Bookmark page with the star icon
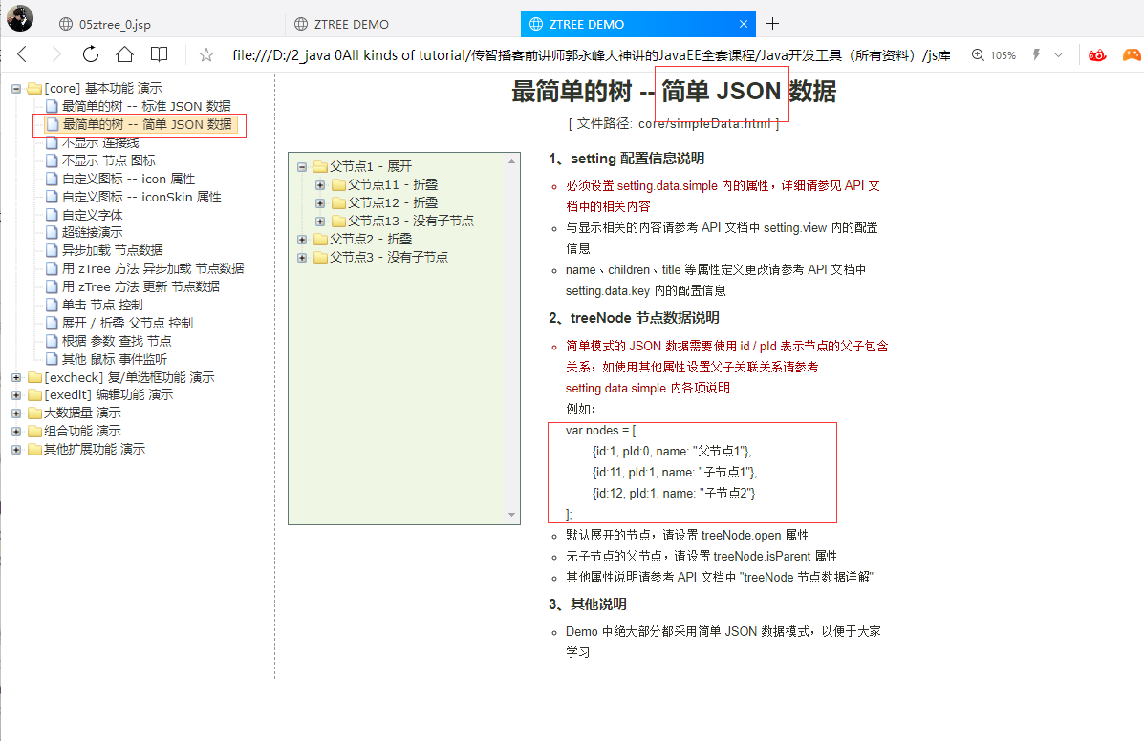Image resolution: width=1144 pixels, height=741 pixels. (x=206, y=54)
